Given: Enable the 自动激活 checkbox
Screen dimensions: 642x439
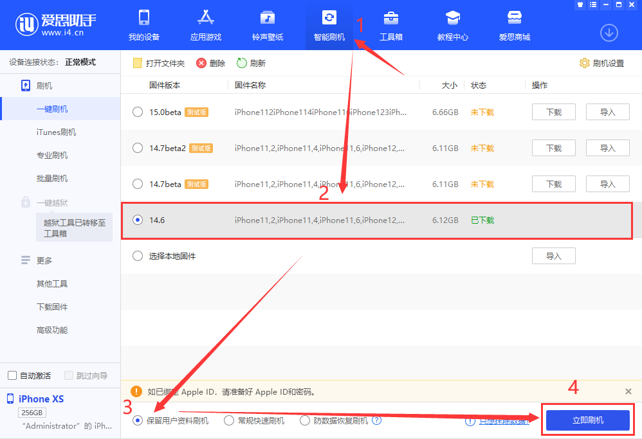Looking at the screenshot, I should pyautogui.click(x=11, y=375).
